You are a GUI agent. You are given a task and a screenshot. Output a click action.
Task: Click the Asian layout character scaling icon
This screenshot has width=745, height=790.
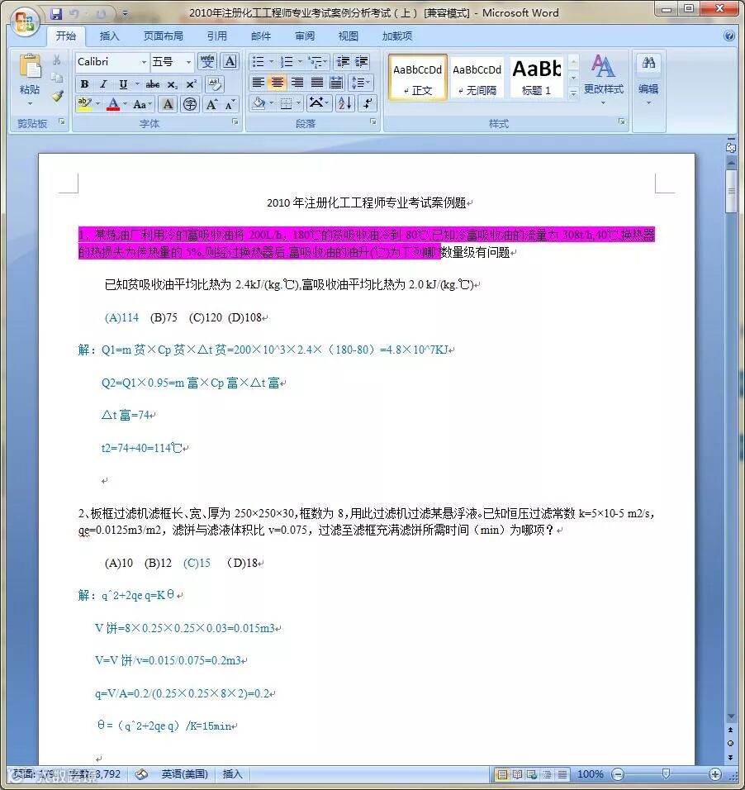point(317,103)
